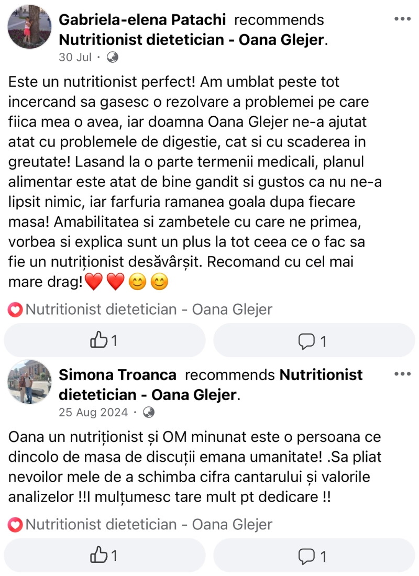
Task: Like Gabriela-elena Patachi's review
Action: 104,341
